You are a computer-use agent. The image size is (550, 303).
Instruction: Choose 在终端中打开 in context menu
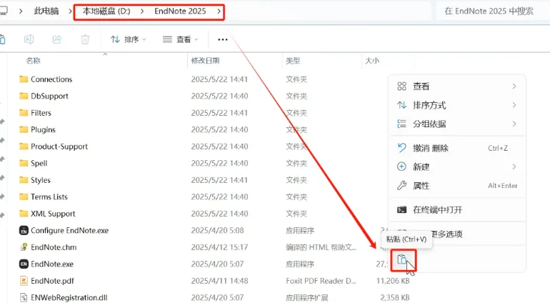tap(457, 210)
